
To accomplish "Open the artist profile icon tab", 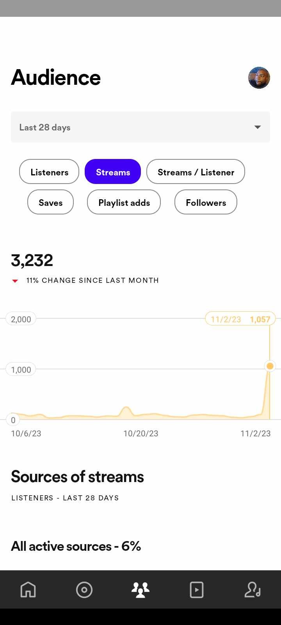I will [253, 589].
